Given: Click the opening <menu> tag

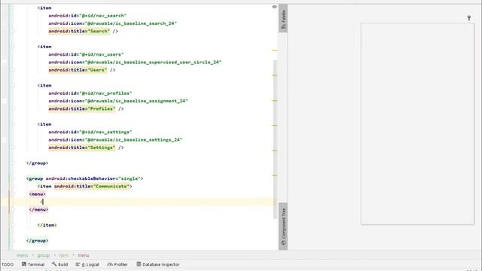Looking at the screenshot, I should point(37,194).
